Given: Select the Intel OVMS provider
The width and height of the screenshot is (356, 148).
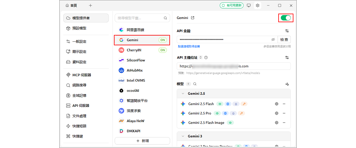Looking at the screenshot, I should 142,81.
